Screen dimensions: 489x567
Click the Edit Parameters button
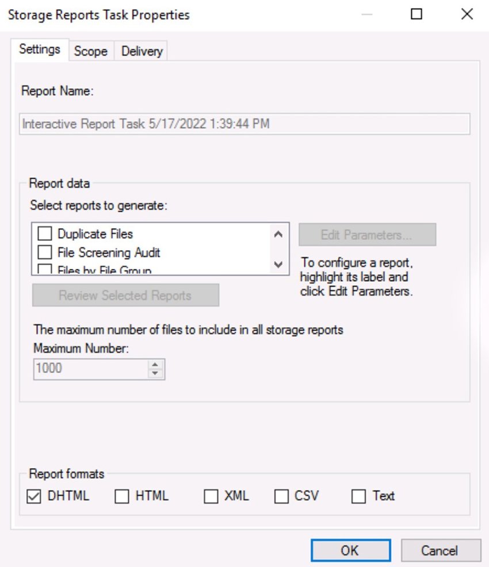coord(367,234)
